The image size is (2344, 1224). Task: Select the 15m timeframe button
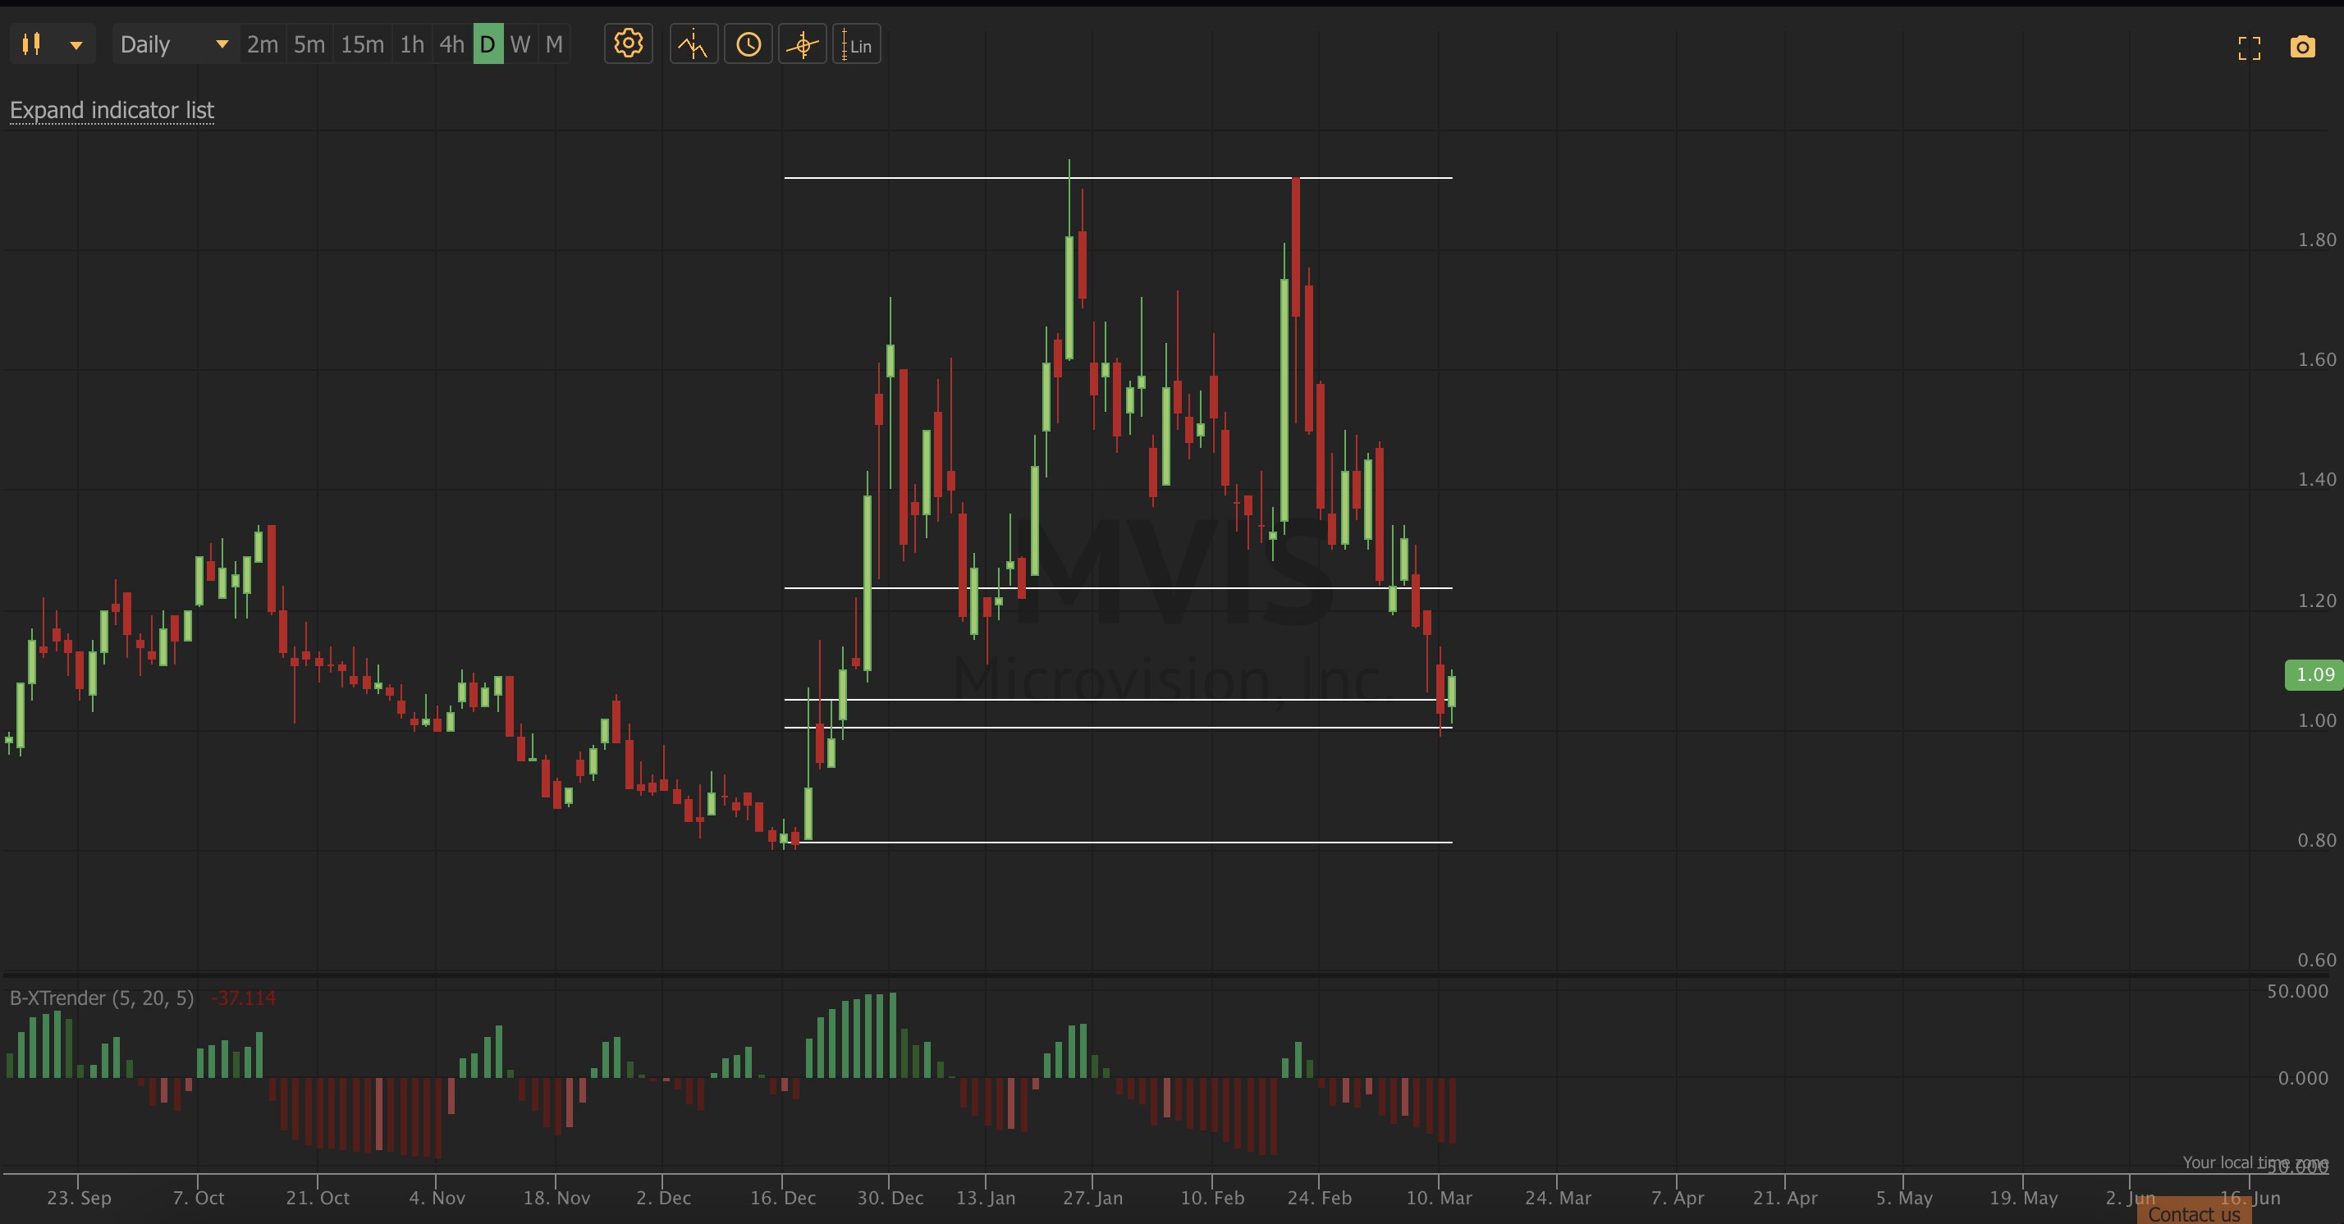click(361, 43)
